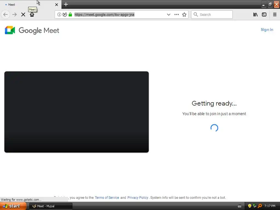Click the magnifier icon in search box
The height and width of the screenshot is (210, 280).
tap(196, 14)
